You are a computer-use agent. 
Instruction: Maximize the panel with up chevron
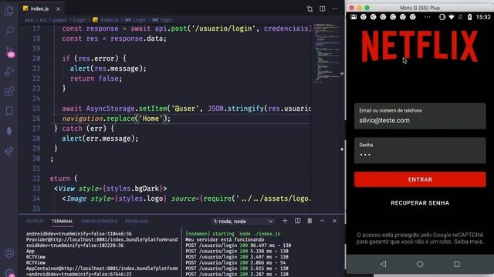[322, 221]
